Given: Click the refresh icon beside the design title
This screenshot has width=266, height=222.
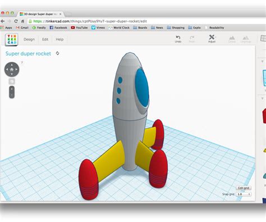Looking at the screenshot, I should pos(57,53).
